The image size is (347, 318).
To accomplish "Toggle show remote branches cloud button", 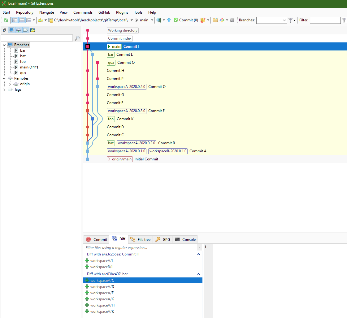I will click(19, 30).
